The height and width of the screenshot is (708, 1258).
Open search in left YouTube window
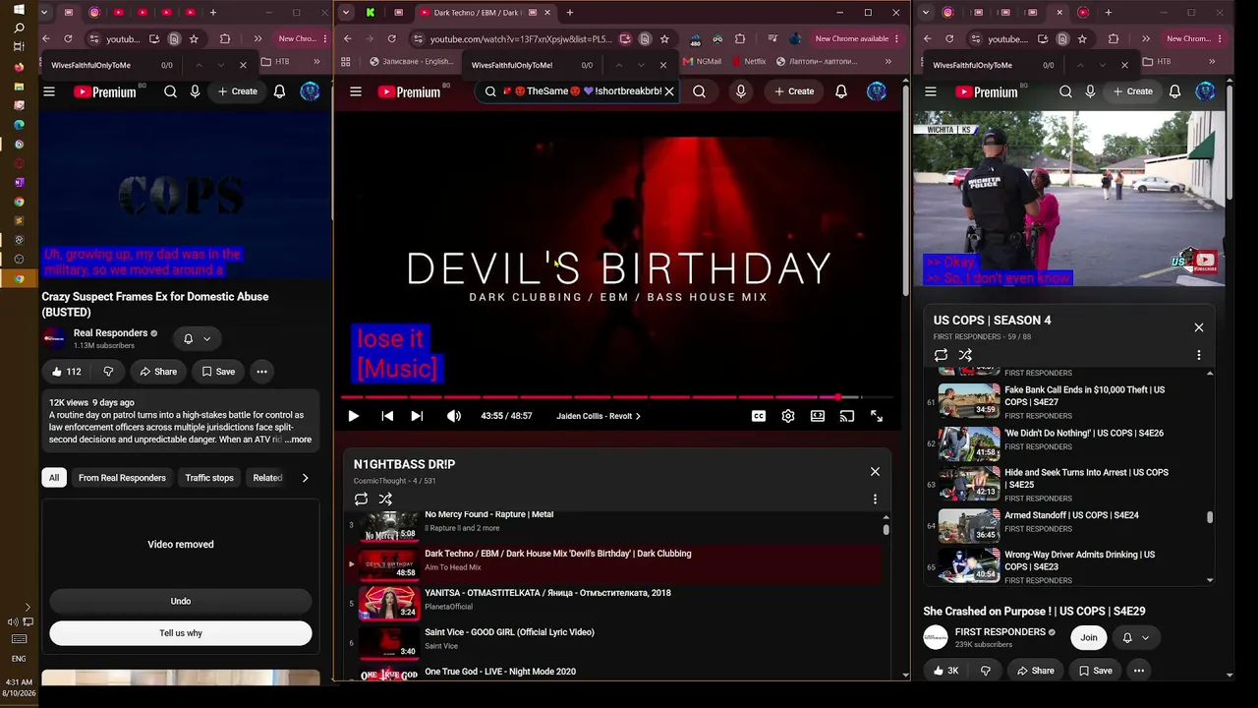170,91
